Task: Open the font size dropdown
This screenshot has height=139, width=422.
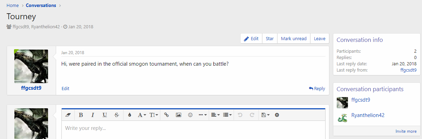Action: 154,115
